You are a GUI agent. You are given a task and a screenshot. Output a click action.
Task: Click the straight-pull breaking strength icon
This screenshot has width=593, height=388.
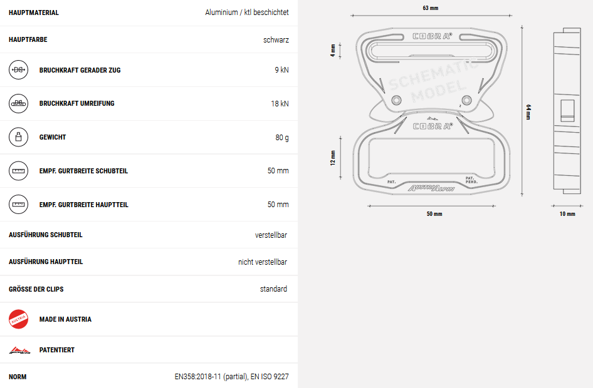(19, 70)
